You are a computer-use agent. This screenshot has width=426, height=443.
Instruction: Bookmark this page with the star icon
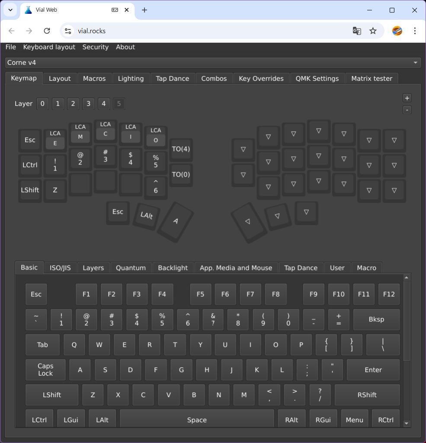(x=373, y=31)
